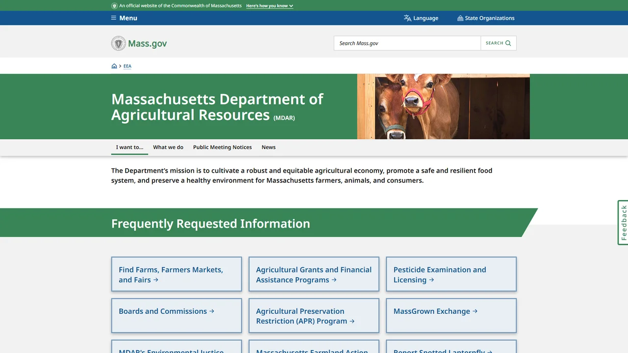Image resolution: width=628 pixels, height=353 pixels.
Task: Click the cow banner image
Action: [x=444, y=106]
